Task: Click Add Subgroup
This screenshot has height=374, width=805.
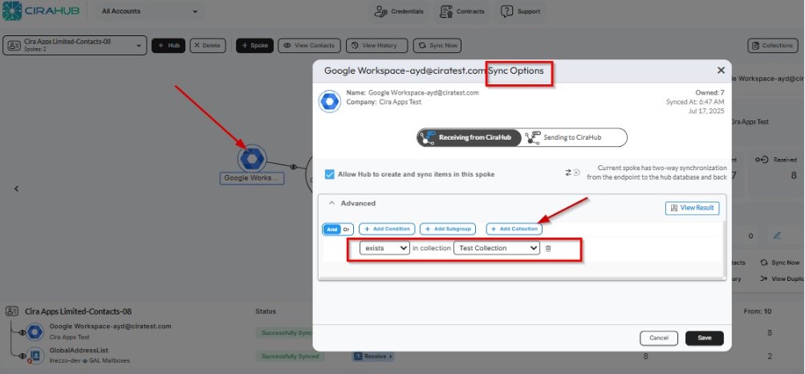Action: [x=448, y=229]
